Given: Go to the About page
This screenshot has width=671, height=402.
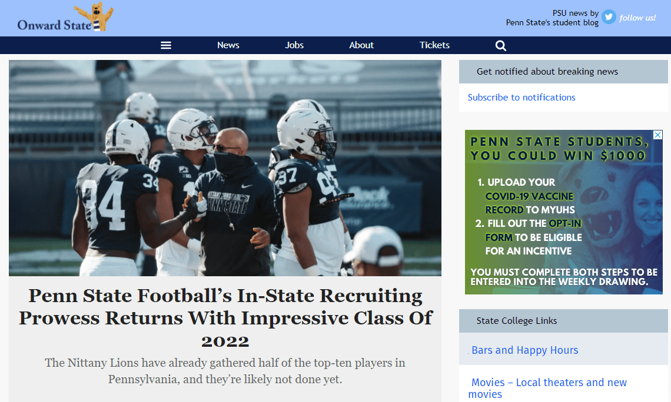Looking at the screenshot, I should tap(361, 45).
